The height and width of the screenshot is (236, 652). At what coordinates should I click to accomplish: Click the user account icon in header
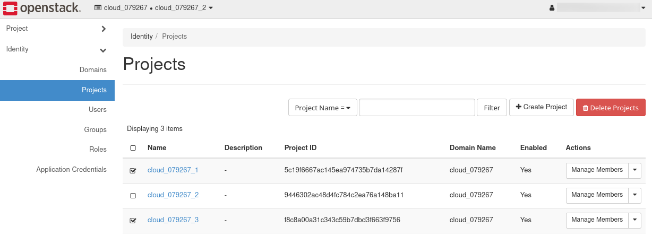(x=552, y=8)
